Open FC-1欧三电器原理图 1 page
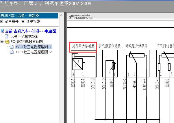 pyautogui.click(x=34, y=47)
